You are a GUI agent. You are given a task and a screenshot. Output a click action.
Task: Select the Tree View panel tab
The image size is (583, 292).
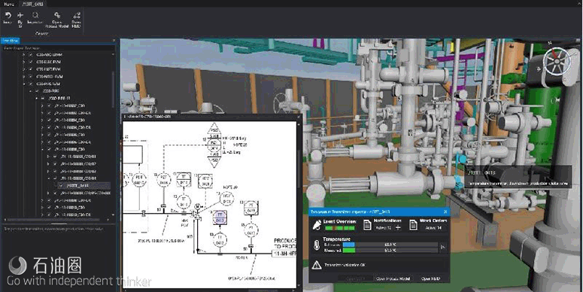click(x=10, y=41)
